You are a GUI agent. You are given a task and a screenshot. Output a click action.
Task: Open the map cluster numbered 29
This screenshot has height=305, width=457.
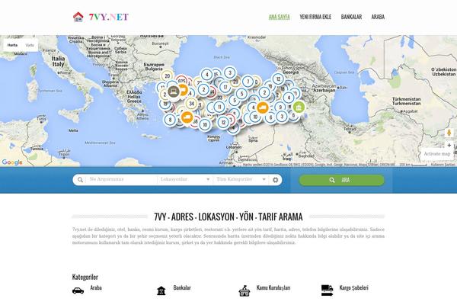coord(235,82)
